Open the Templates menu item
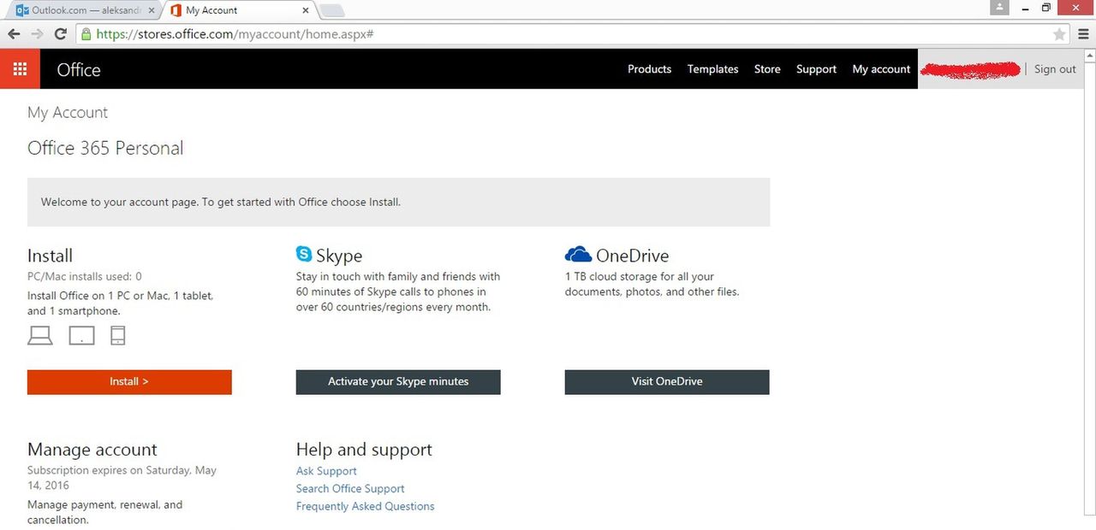Viewport: 1096px width, 530px height. [712, 69]
